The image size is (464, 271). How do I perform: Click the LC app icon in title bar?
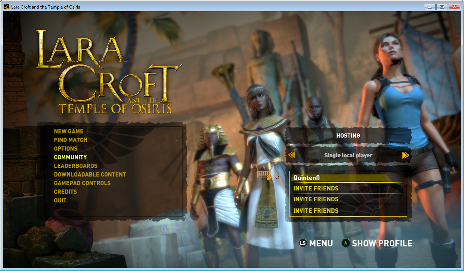6,7
